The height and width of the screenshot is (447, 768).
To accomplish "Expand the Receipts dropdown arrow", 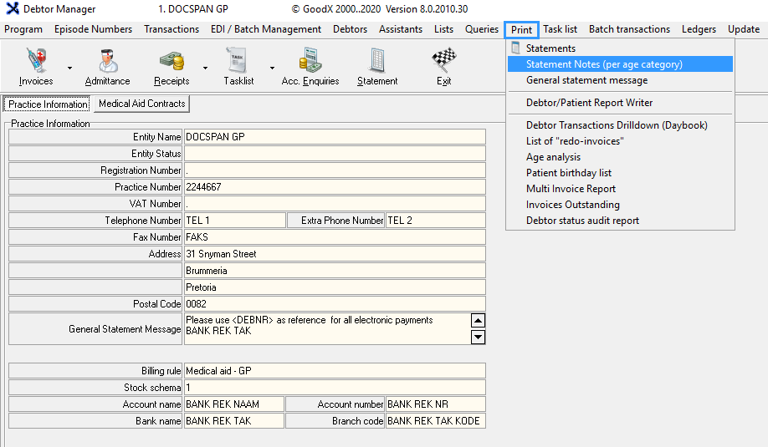I will 205,68.
